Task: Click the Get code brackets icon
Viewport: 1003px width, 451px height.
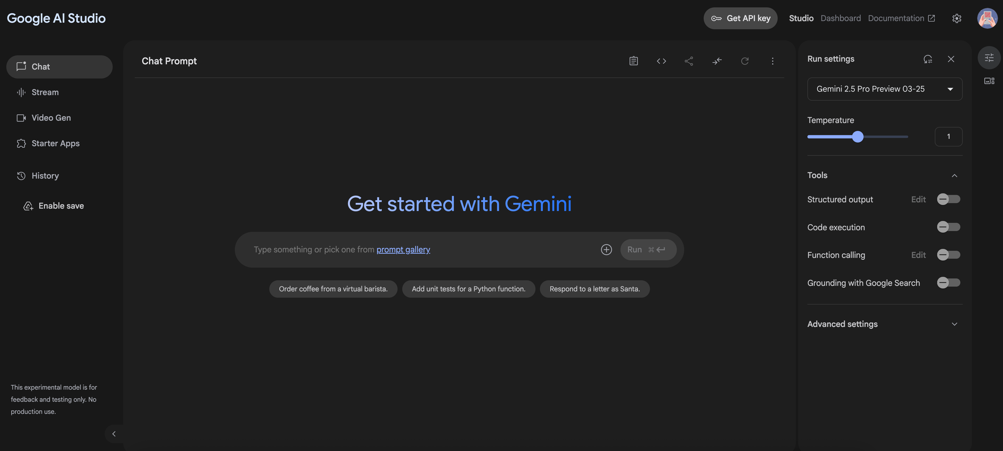Action: [661, 61]
